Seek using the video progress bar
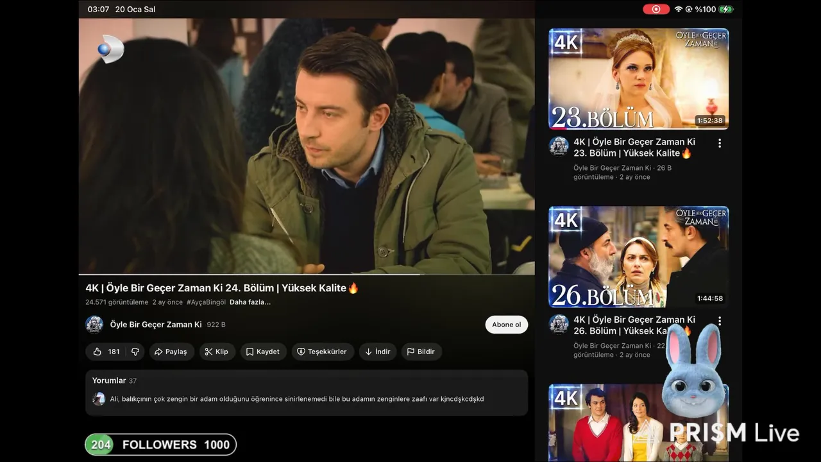 [x=307, y=275]
